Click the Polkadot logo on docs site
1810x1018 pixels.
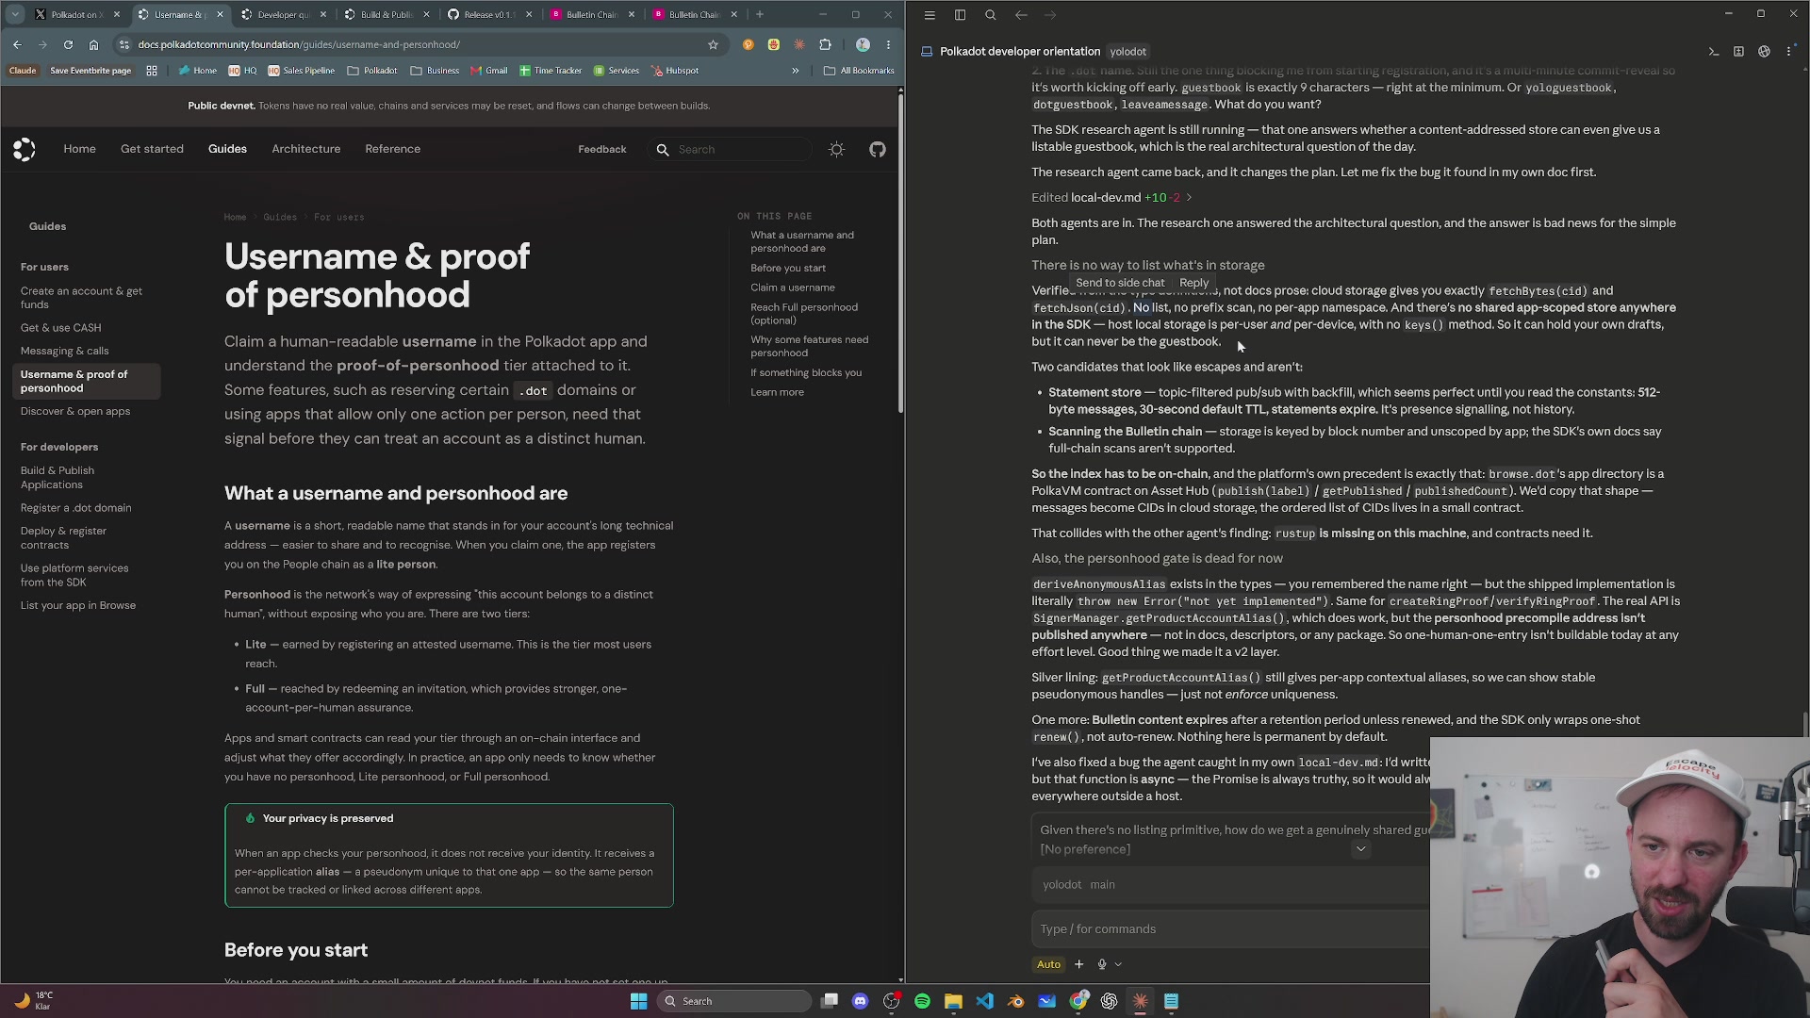coord(25,150)
